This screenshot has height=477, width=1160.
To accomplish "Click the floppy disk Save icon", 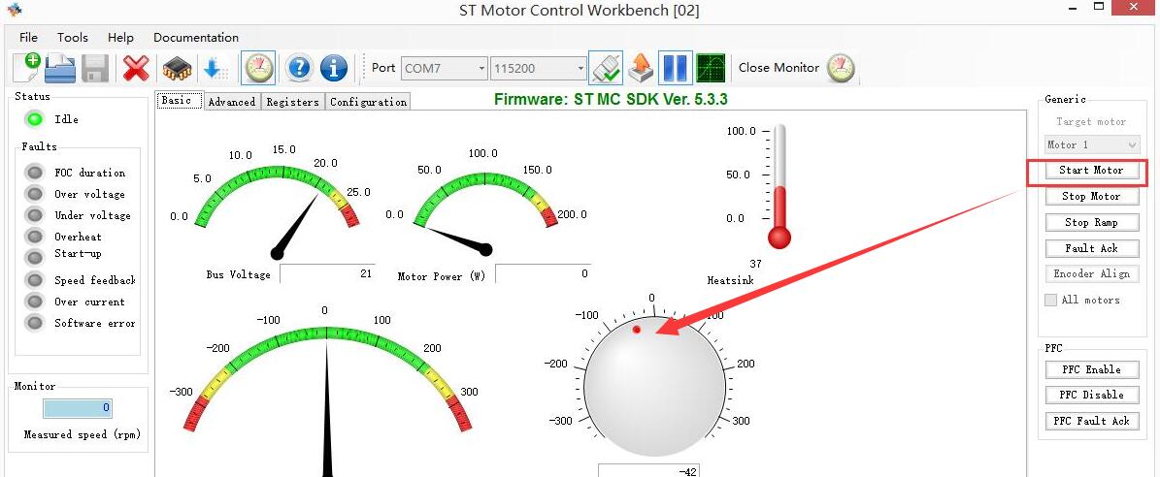I will [x=95, y=69].
